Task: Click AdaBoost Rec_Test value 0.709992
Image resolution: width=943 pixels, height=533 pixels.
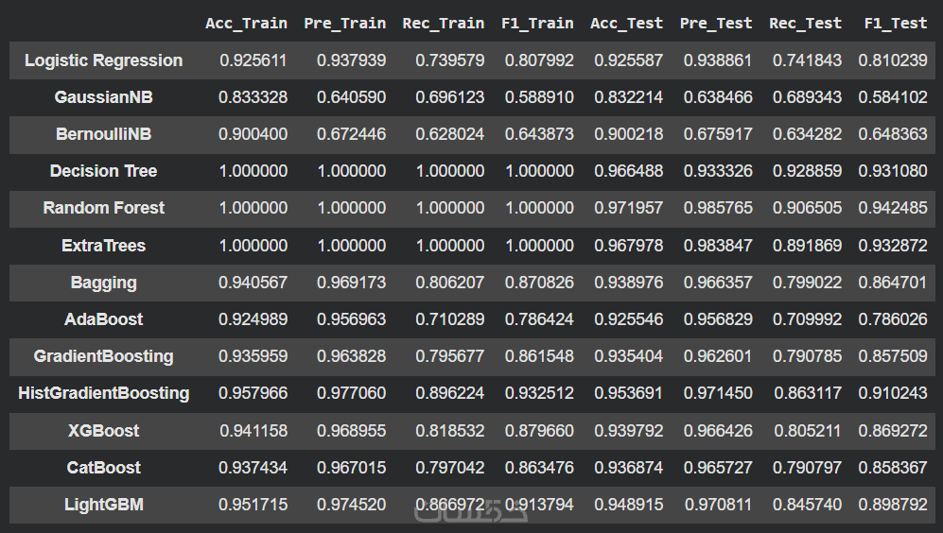Action: click(807, 319)
